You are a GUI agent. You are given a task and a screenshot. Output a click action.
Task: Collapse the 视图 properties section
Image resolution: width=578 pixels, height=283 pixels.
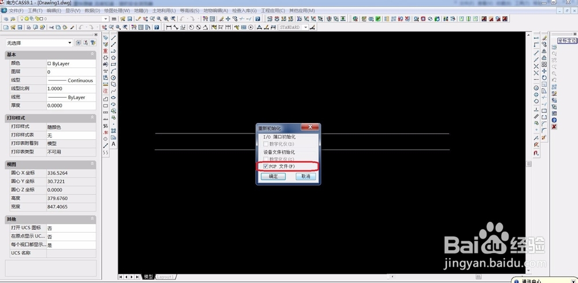click(x=92, y=165)
